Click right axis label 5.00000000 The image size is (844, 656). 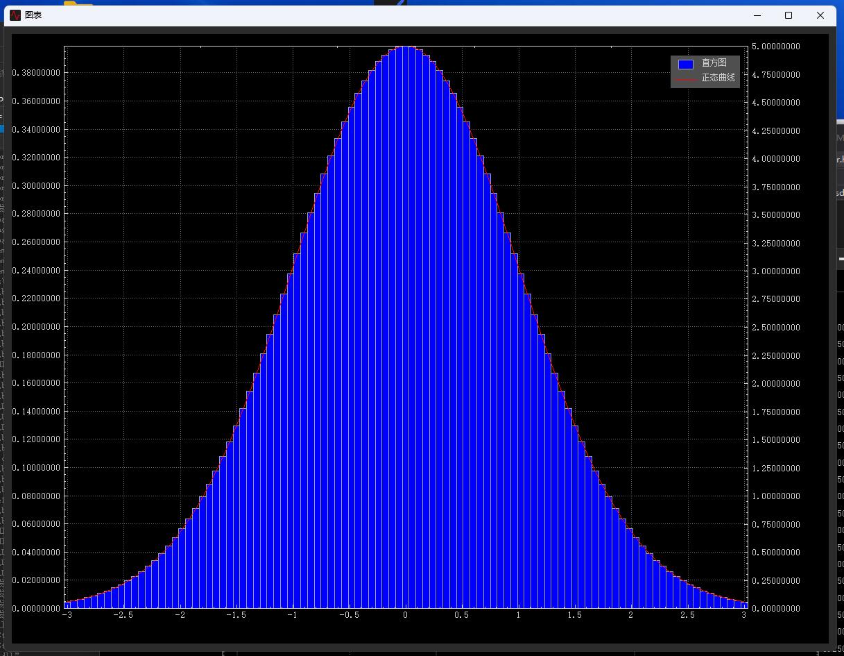[x=776, y=47]
